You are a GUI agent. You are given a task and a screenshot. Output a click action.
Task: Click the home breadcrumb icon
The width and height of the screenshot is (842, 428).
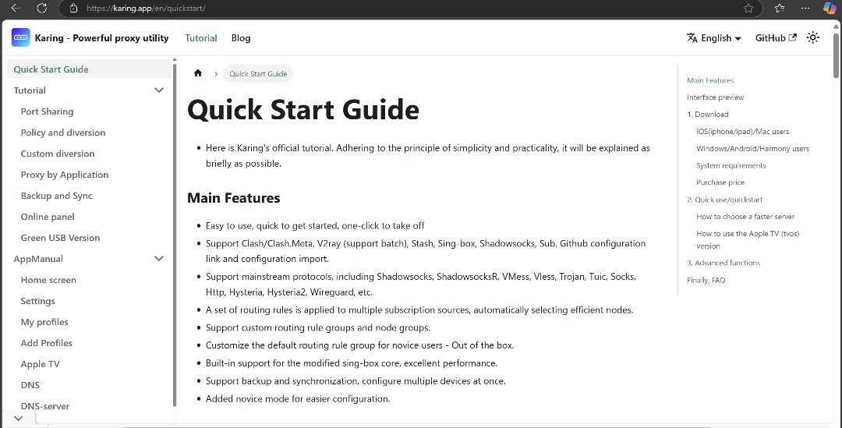(x=198, y=73)
